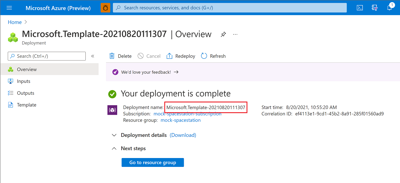Open the more options ellipsis beside Overview
Screen dimensions: 400x183
click(235, 34)
